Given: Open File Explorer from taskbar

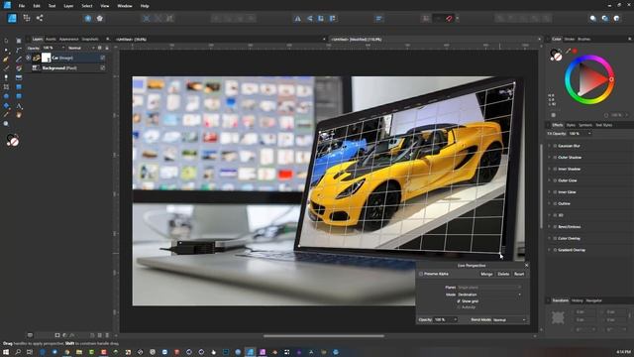Looking at the screenshot, I should click(x=79, y=352).
